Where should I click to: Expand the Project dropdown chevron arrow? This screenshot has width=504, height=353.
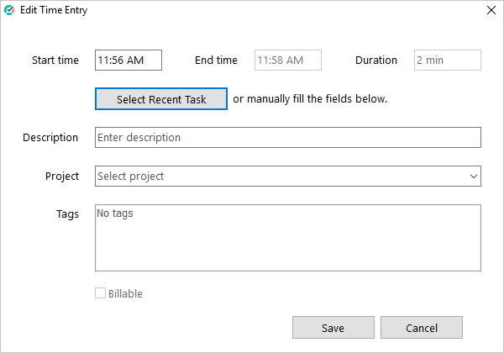point(473,176)
